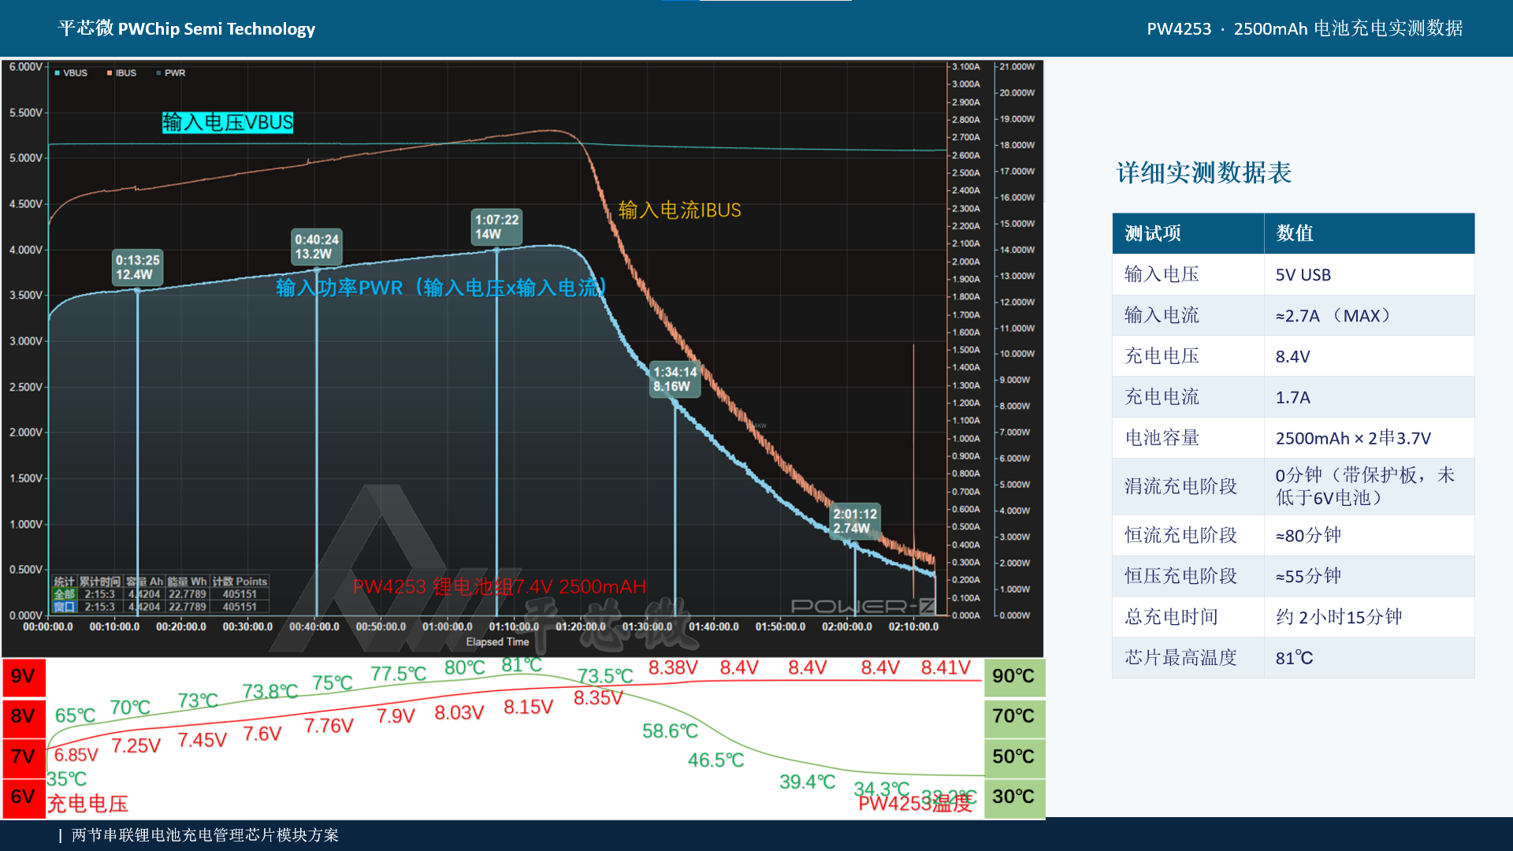Screen dimensions: 1513x851
Task: Click the VBUS legend entry in the chart
Action: click(x=71, y=72)
